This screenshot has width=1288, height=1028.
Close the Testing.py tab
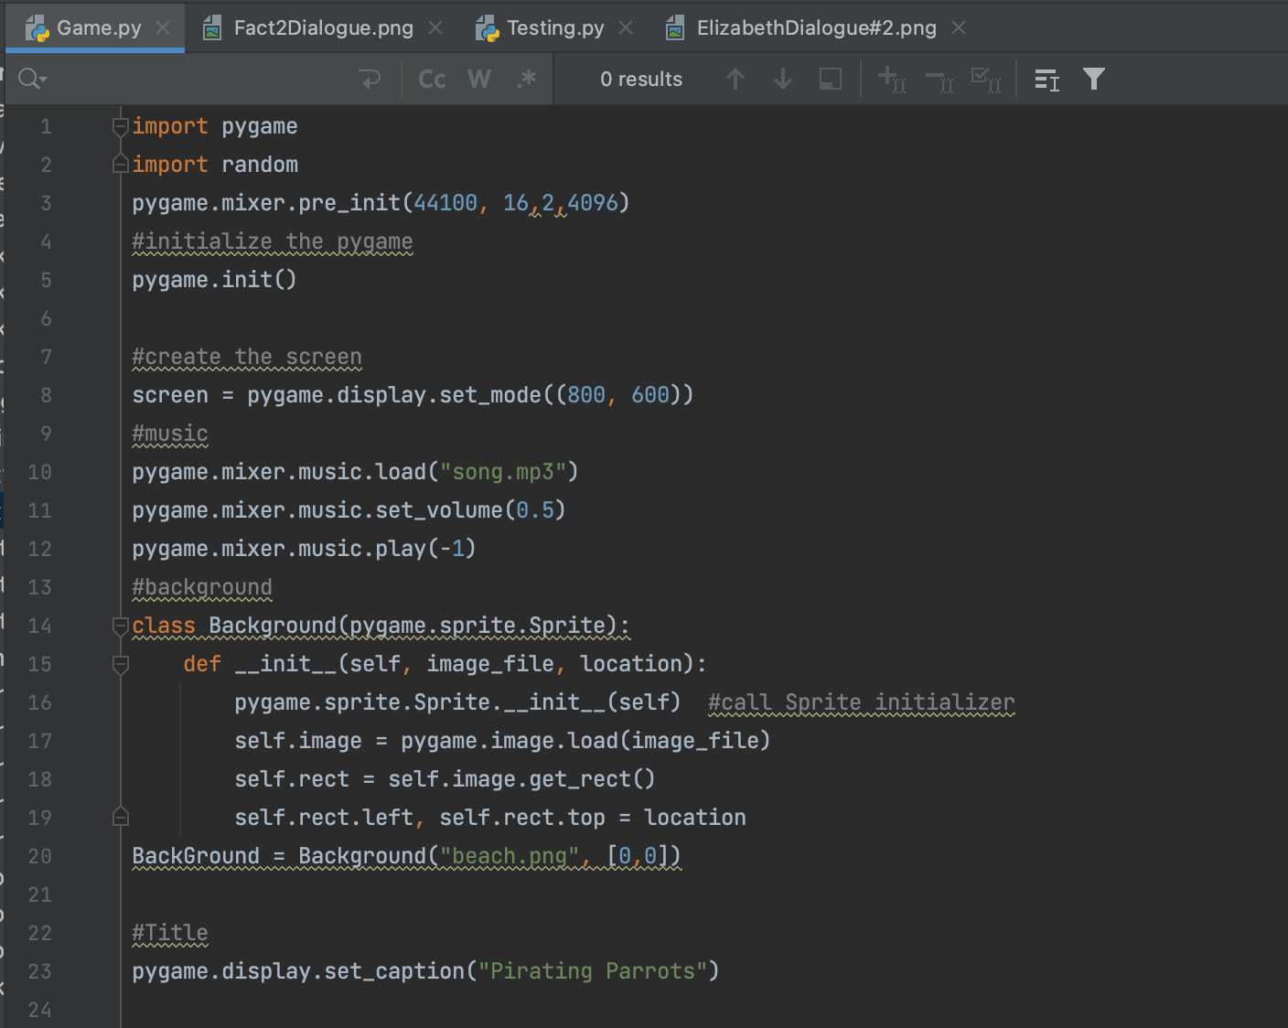click(626, 27)
